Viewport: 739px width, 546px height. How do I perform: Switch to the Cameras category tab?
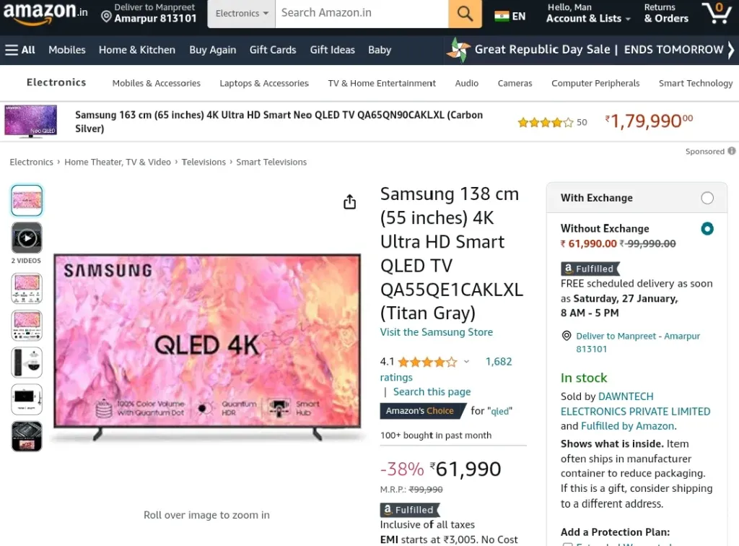pyautogui.click(x=515, y=84)
